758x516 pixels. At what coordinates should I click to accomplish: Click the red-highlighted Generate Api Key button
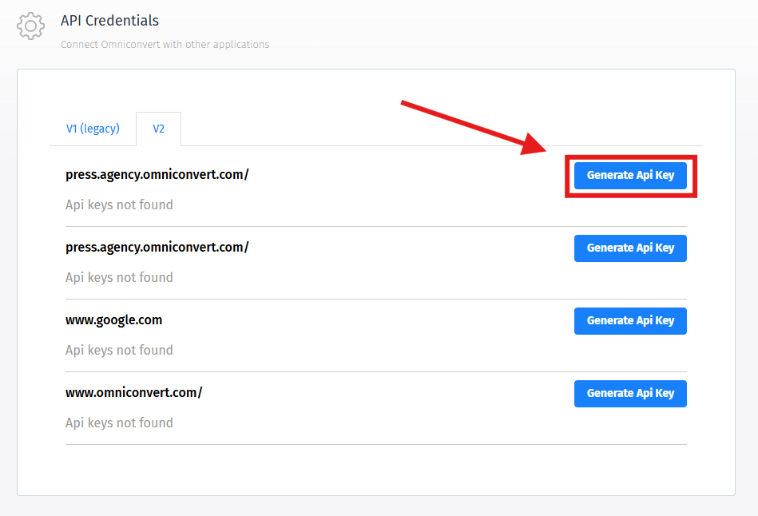[x=630, y=175]
